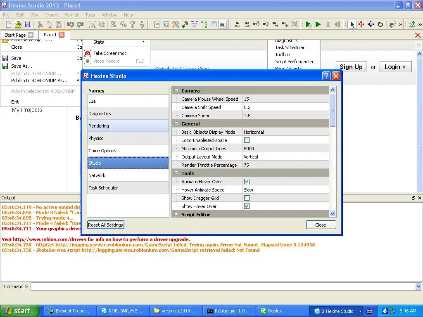
Task: Expand the Stats submenu arrow
Action: pos(143,42)
